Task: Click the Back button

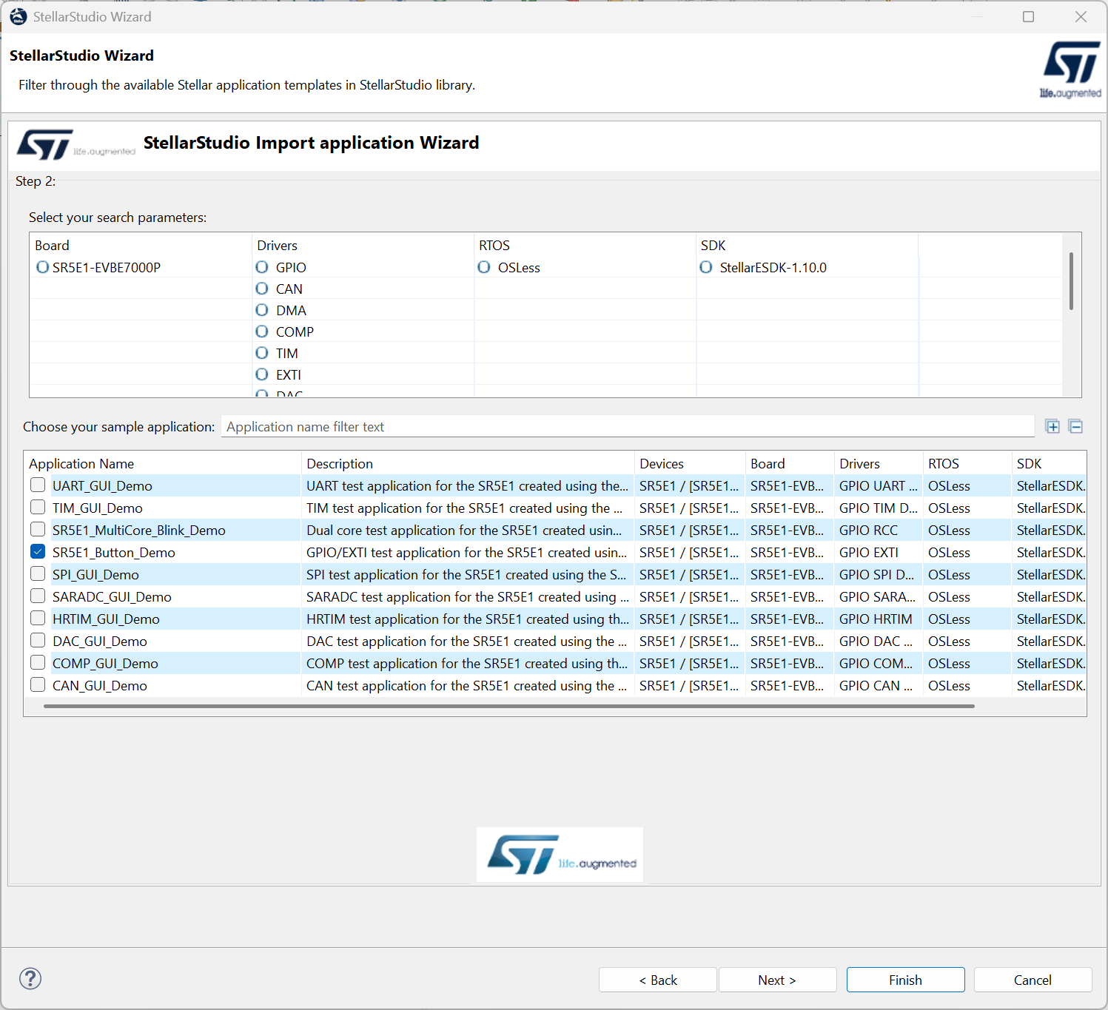Action: 658,980
